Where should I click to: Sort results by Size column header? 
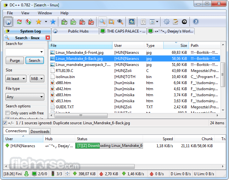[x=176, y=46]
